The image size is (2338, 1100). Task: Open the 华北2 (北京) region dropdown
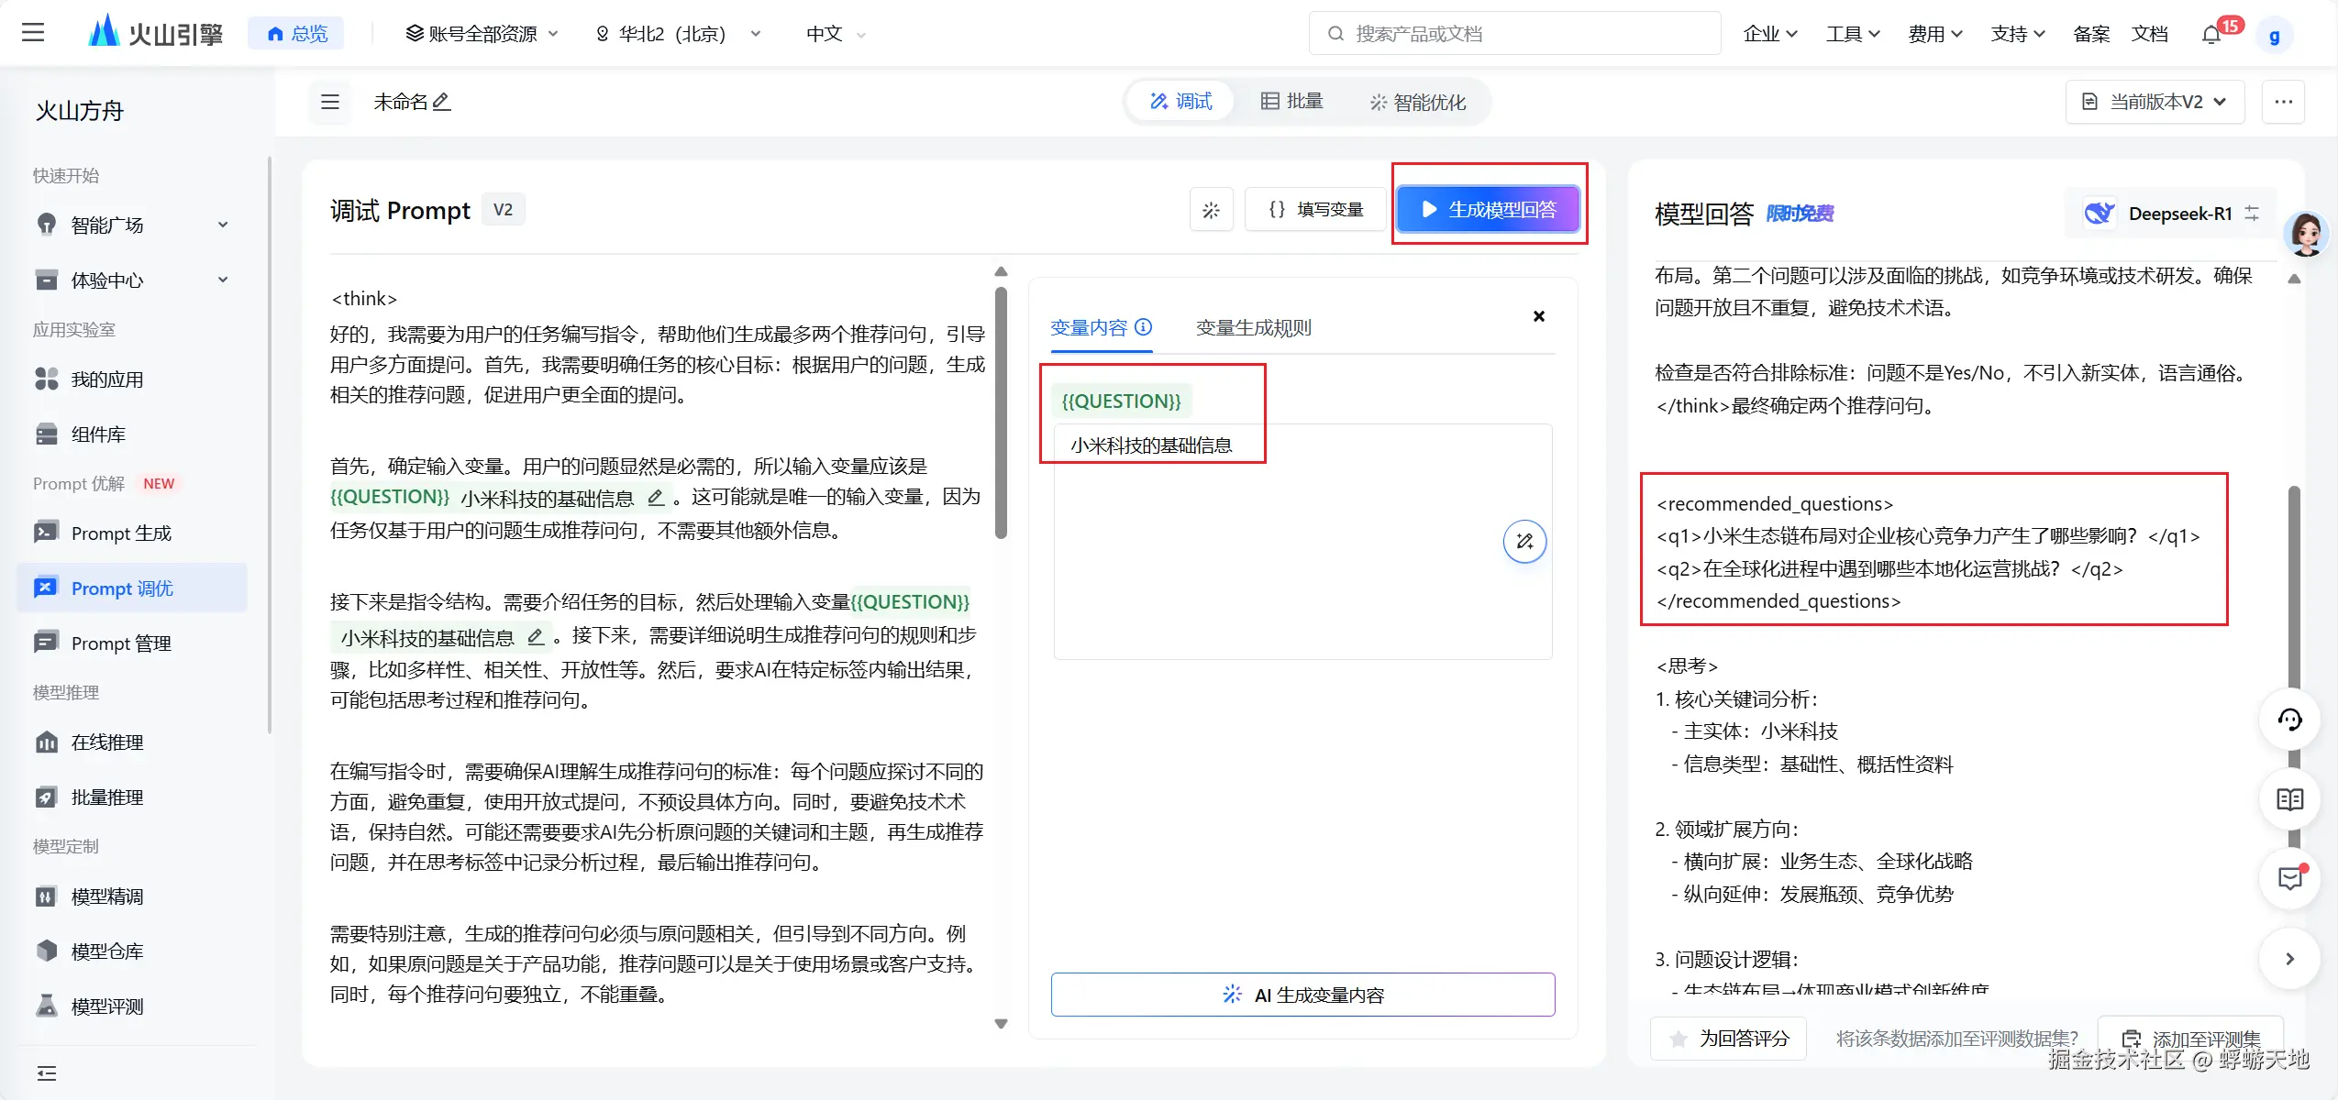pos(679,34)
